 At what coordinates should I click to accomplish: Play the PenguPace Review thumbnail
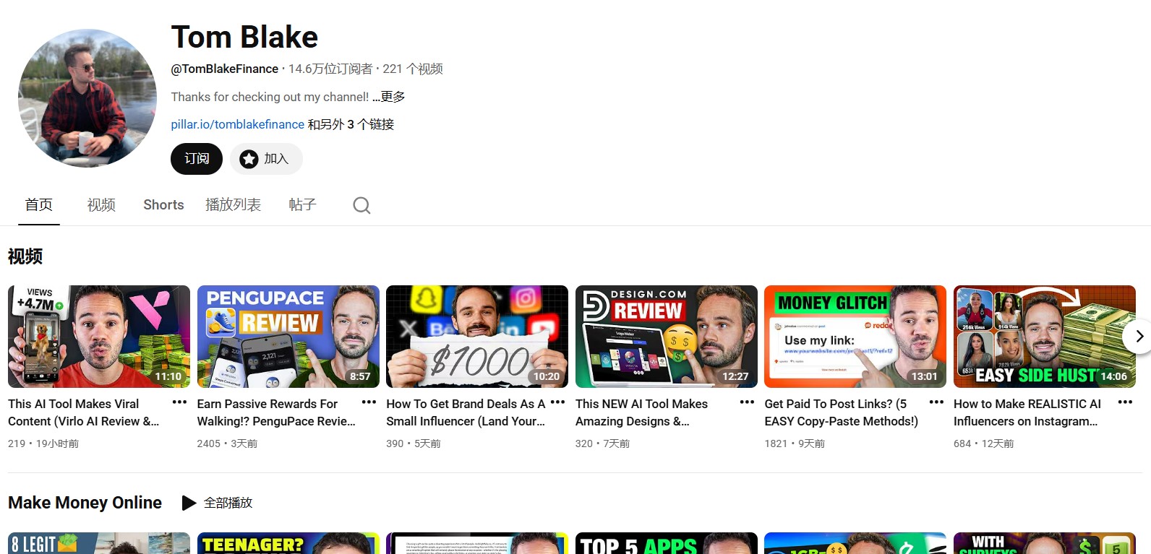point(288,337)
